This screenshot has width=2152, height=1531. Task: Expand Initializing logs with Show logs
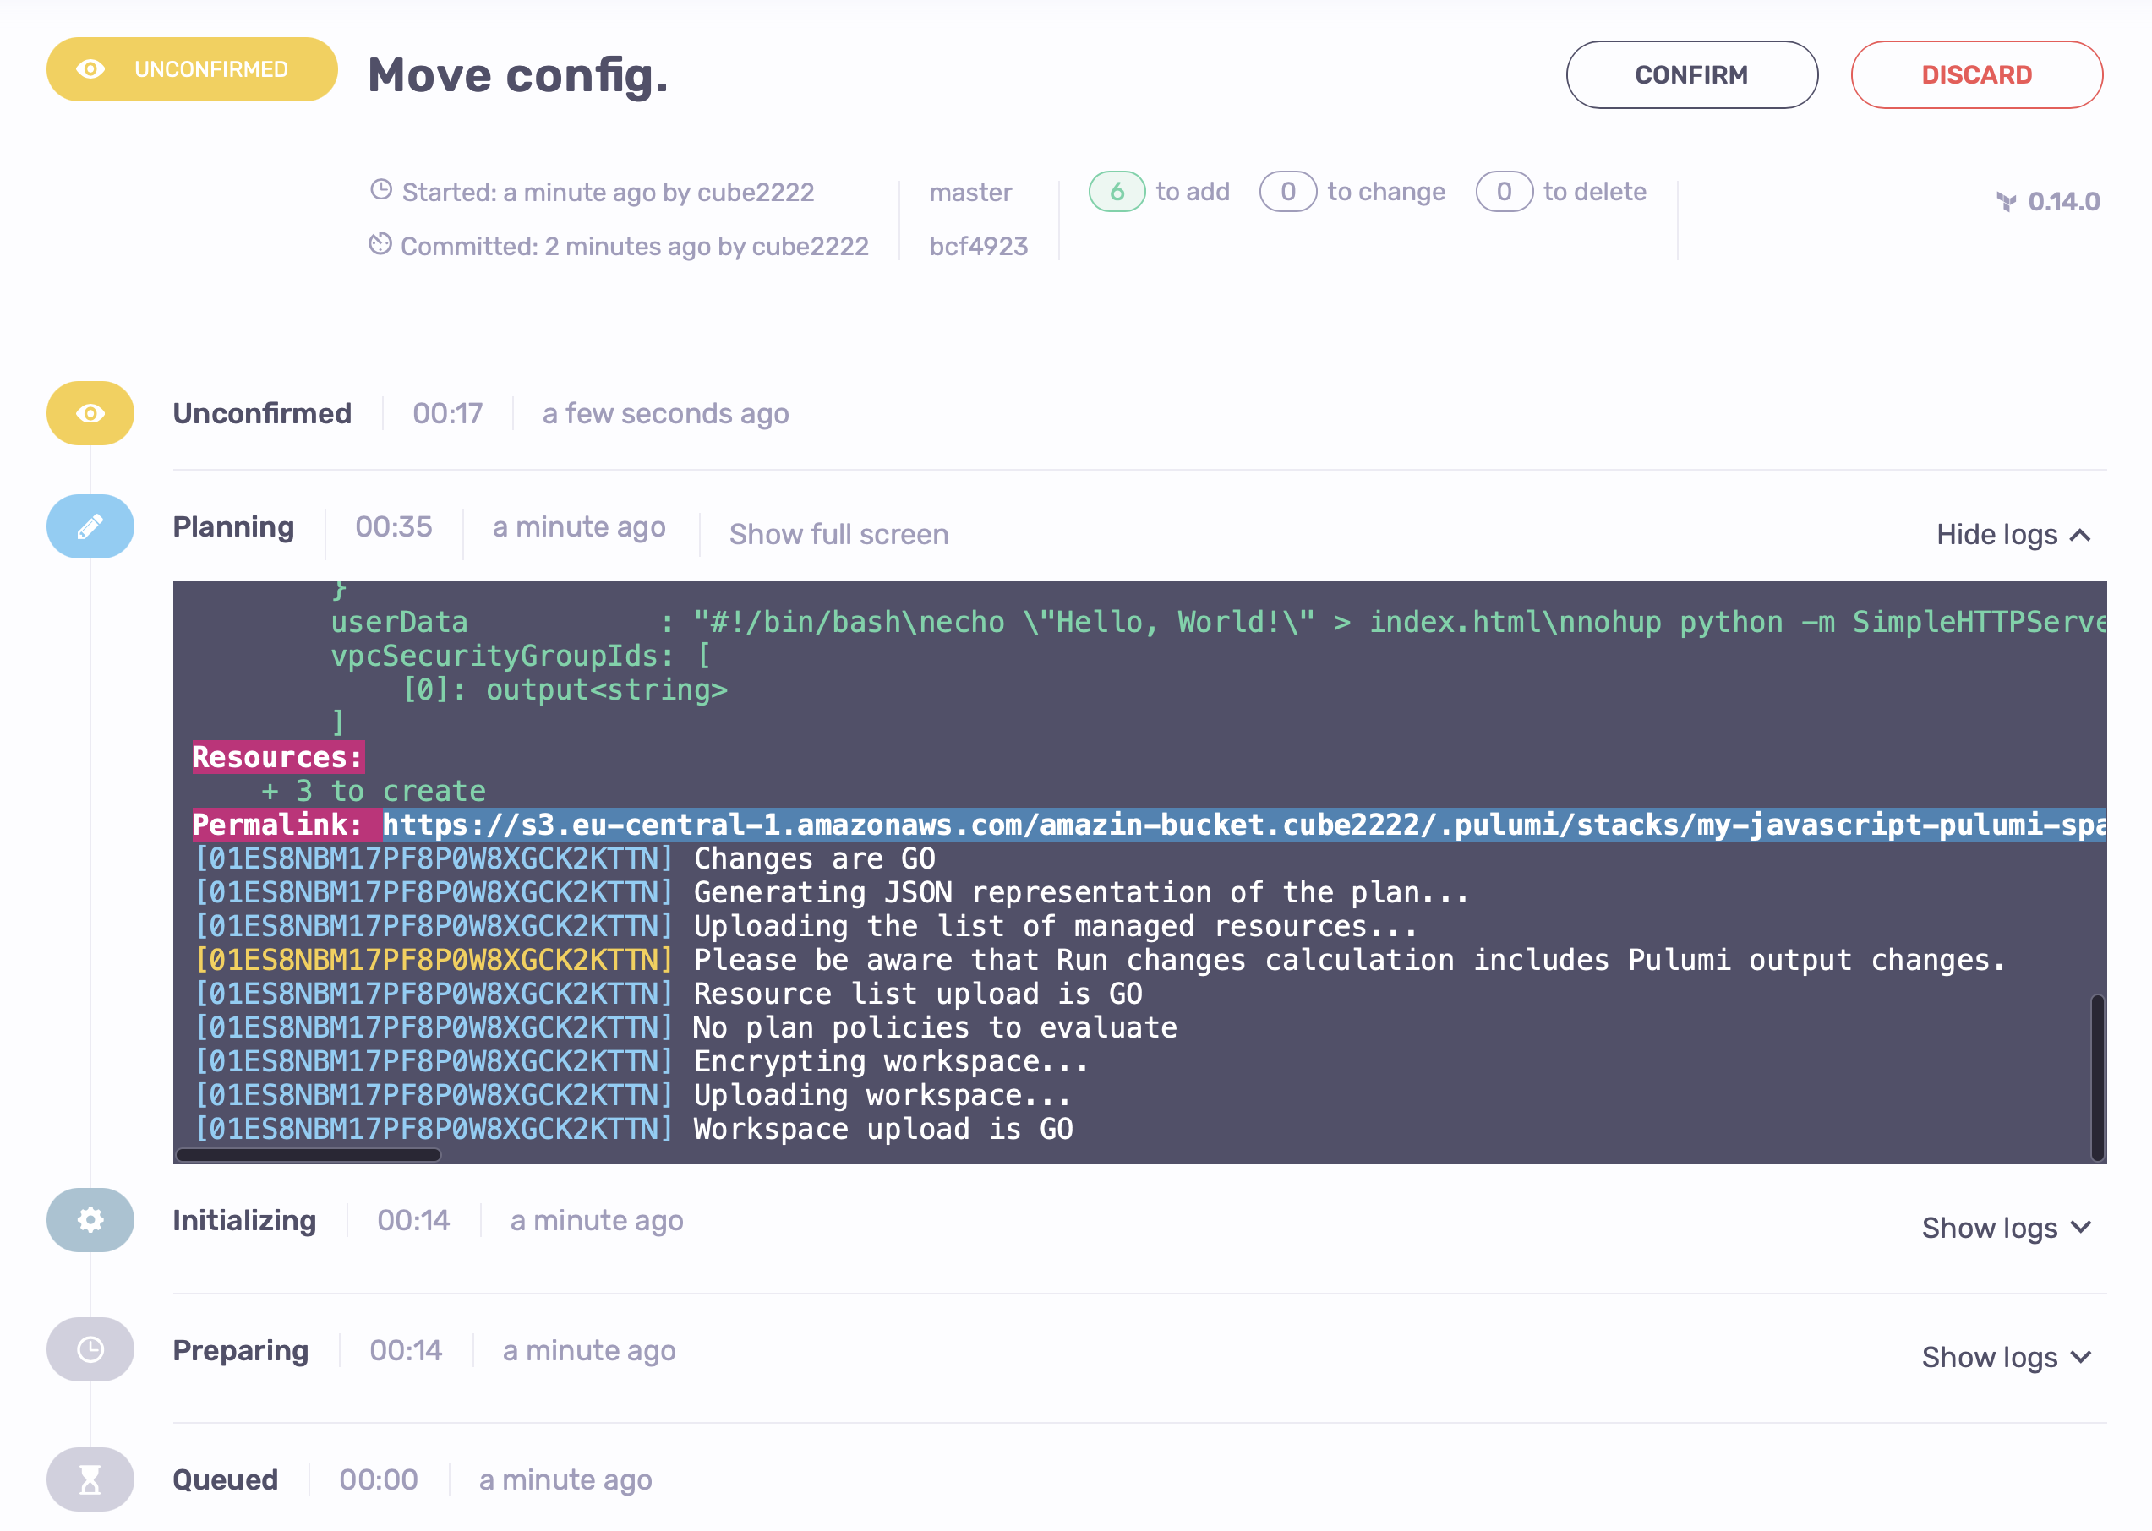point(2006,1228)
